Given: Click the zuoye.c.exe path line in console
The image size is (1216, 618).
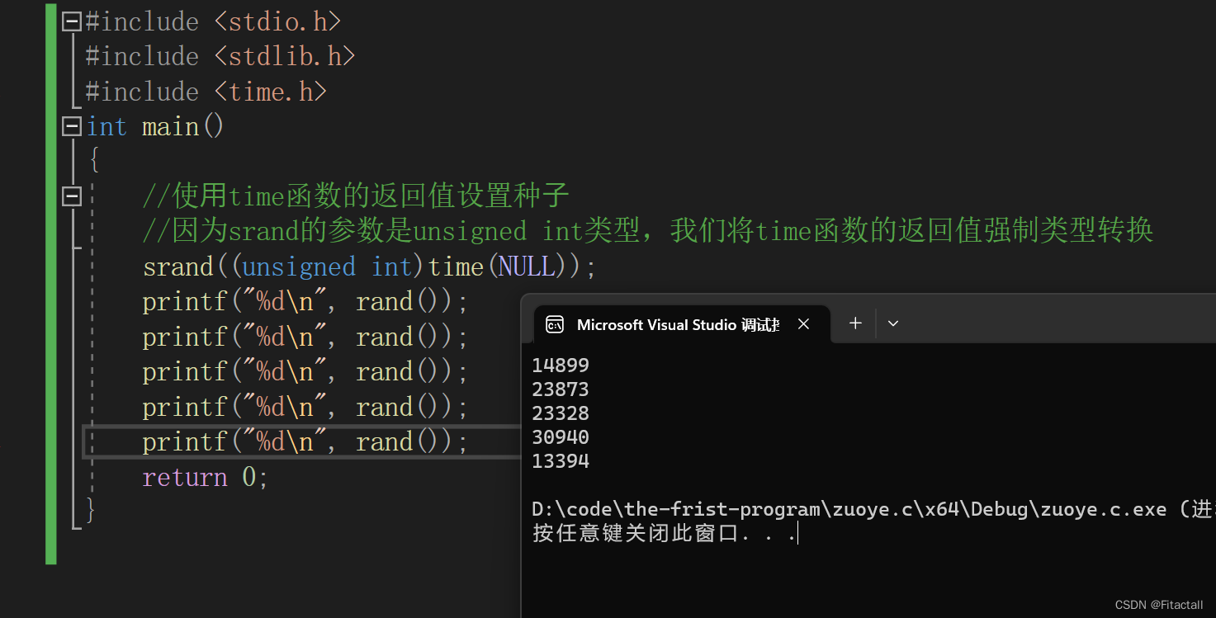Looking at the screenshot, I should pyautogui.click(x=873, y=509).
